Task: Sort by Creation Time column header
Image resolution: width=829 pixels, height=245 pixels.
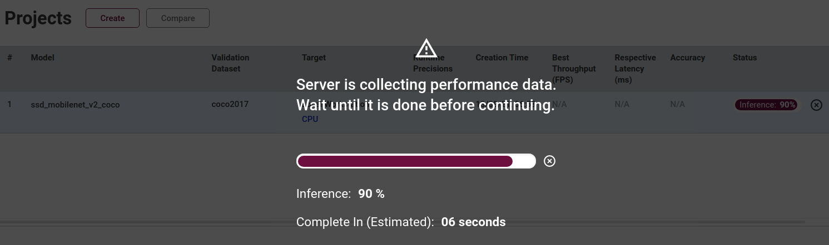Action: (x=502, y=58)
